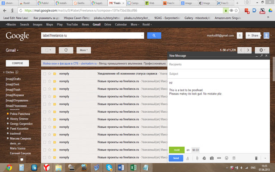Click the Subject field
275x172 pixels.
(219, 74)
